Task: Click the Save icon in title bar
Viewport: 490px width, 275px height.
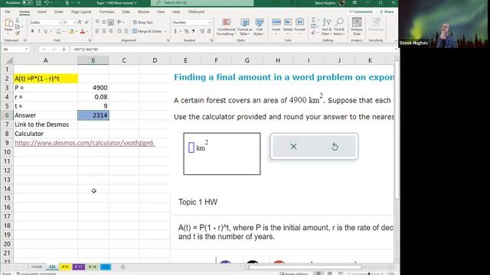Action: click(x=38, y=3)
